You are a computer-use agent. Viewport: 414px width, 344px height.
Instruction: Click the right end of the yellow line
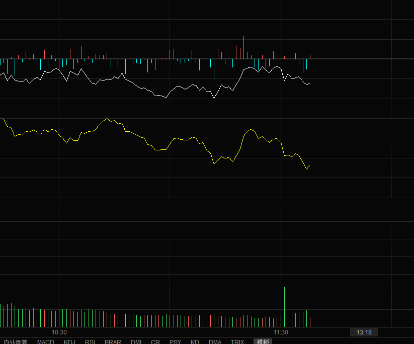pyautogui.click(x=309, y=165)
